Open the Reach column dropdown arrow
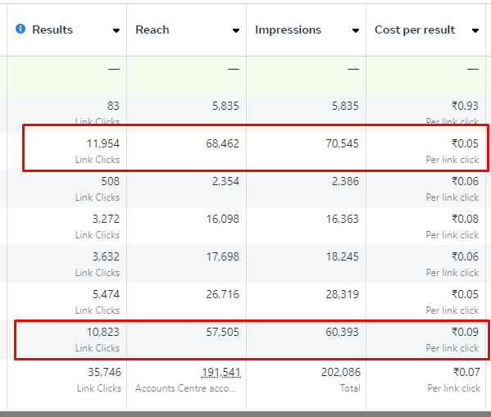 pyautogui.click(x=236, y=30)
